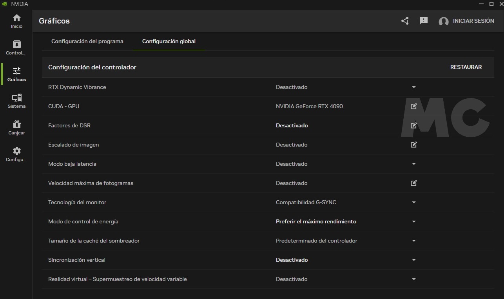Click Compatibilidad G-SYNC value
Screen dimensions: 504x299
pos(306,202)
